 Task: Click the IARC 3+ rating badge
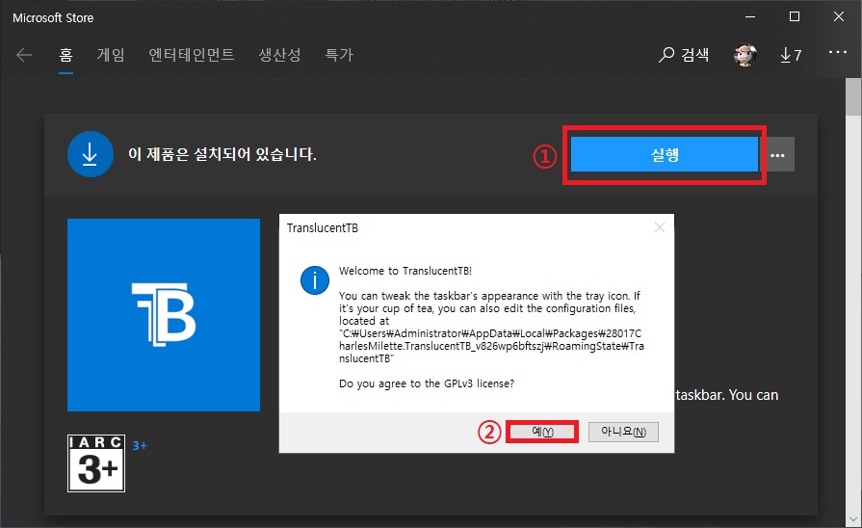(96, 463)
